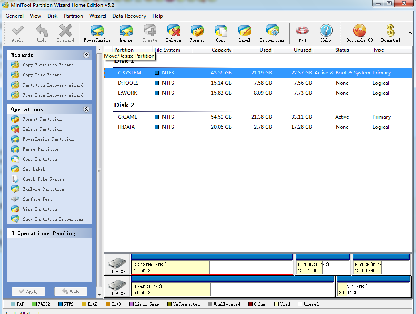The height and width of the screenshot is (314, 416).
Task: Choose Copy Partition in Operations panel
Action: [40, 159]
